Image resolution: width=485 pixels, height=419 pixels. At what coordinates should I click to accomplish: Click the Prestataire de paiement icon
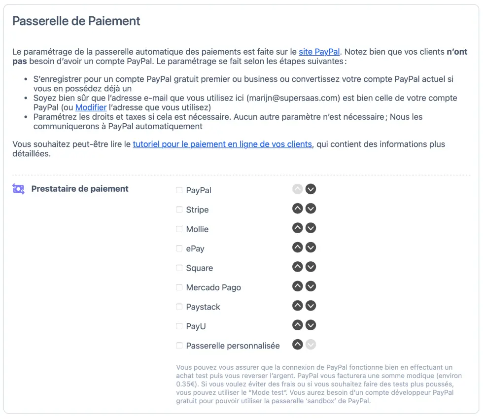tap(18, 189)
